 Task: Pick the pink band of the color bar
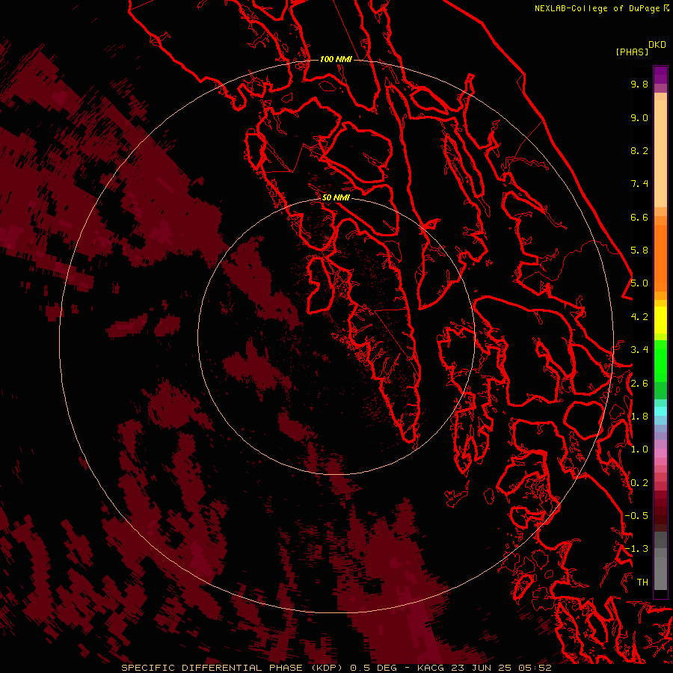tap(660, 453)
